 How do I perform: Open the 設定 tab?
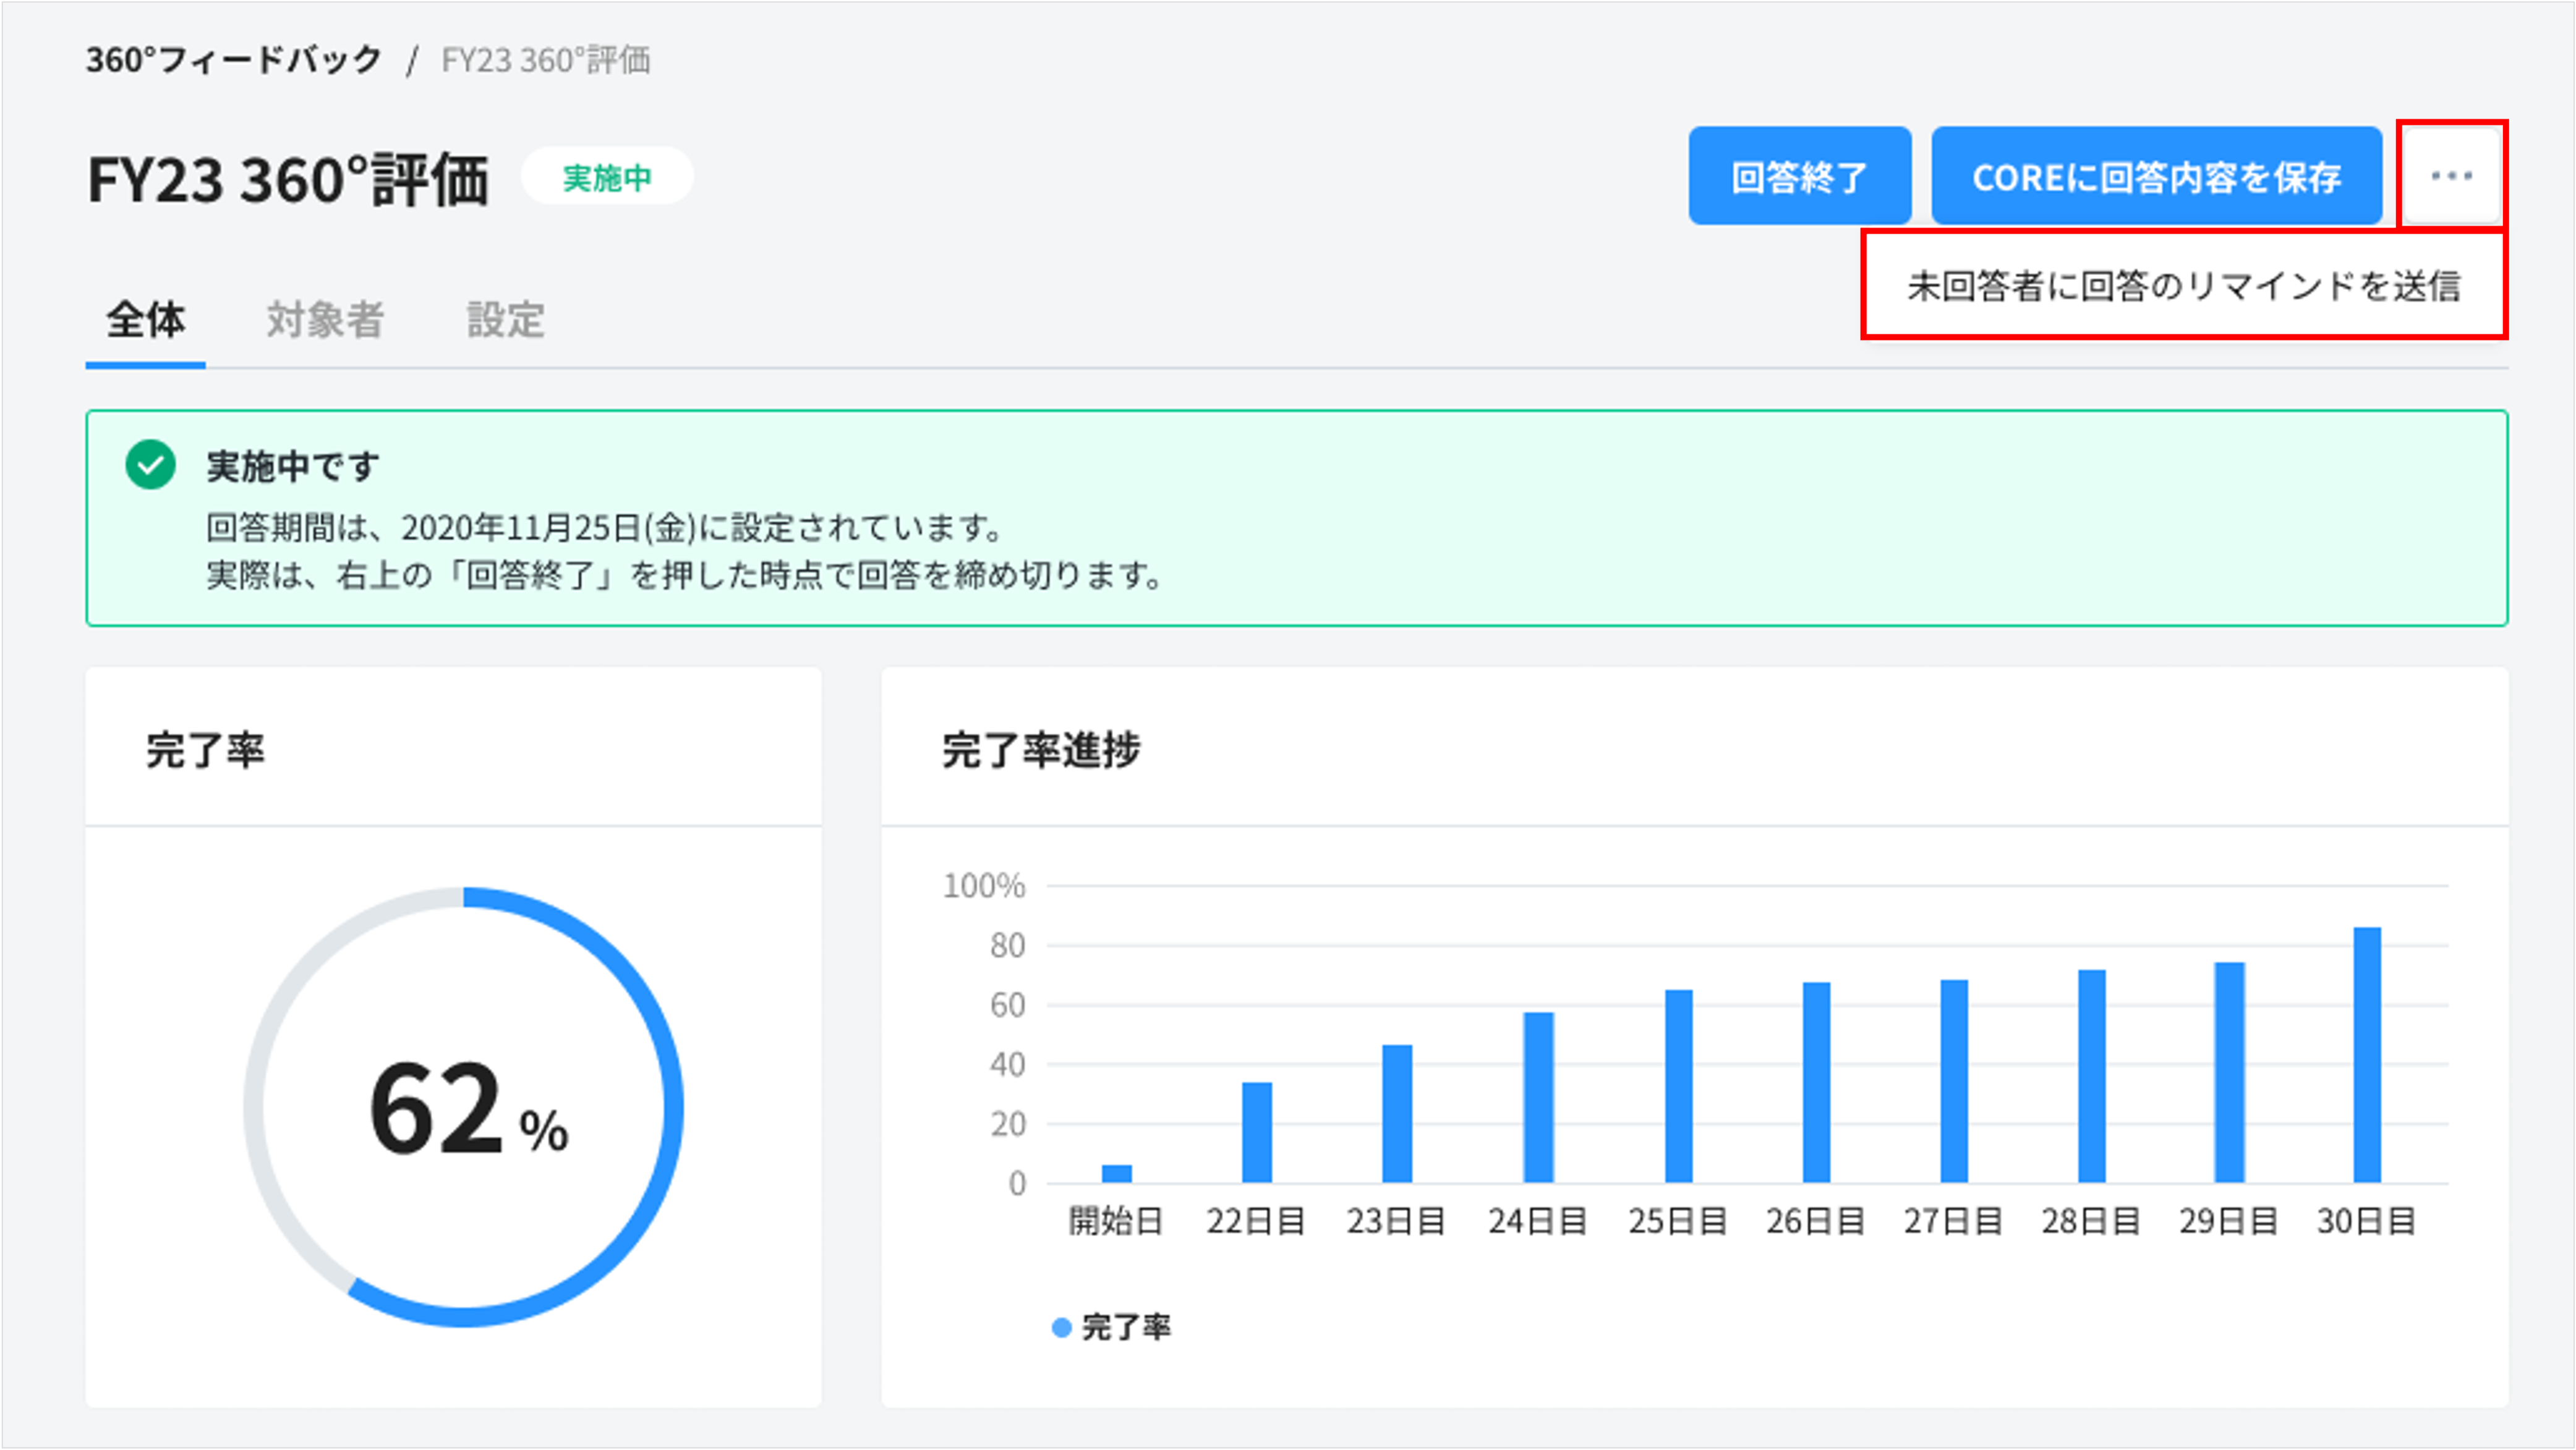pos(506,321)
